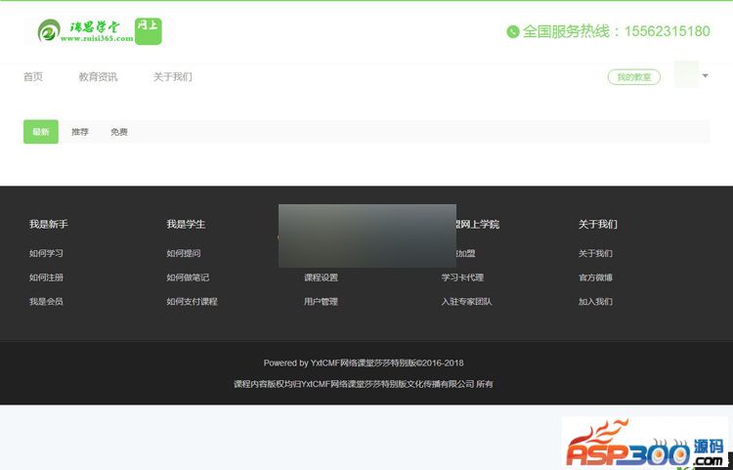Switch to the 免费 tab
Screen dimensions: 733x470
tap(119, 132)
